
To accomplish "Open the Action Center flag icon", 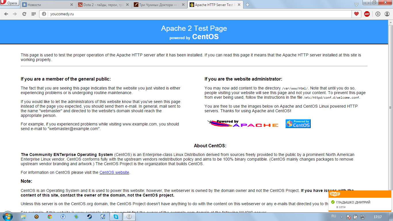I will tap(348, 217).
